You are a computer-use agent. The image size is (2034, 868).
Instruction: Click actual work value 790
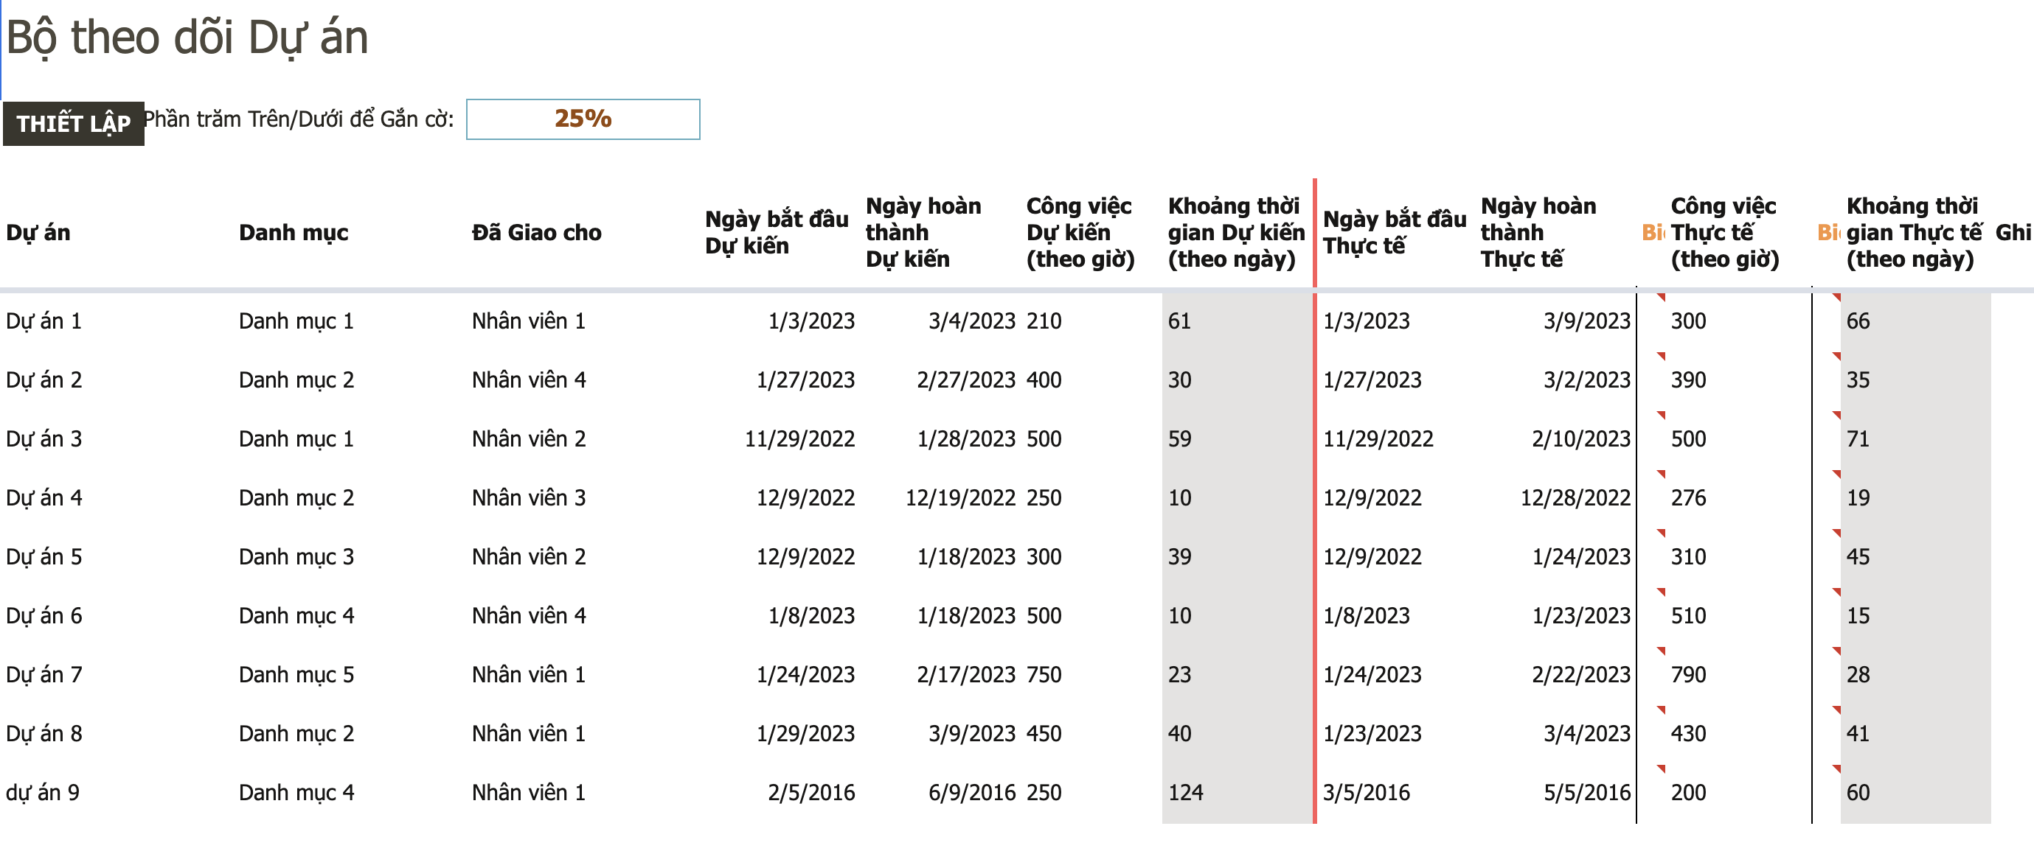click(x=1688, y=675)
